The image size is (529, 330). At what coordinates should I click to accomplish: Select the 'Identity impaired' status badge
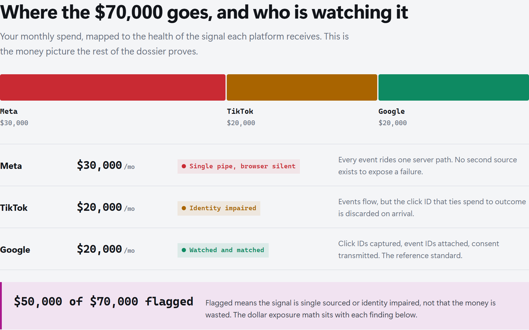coord(219,208)
